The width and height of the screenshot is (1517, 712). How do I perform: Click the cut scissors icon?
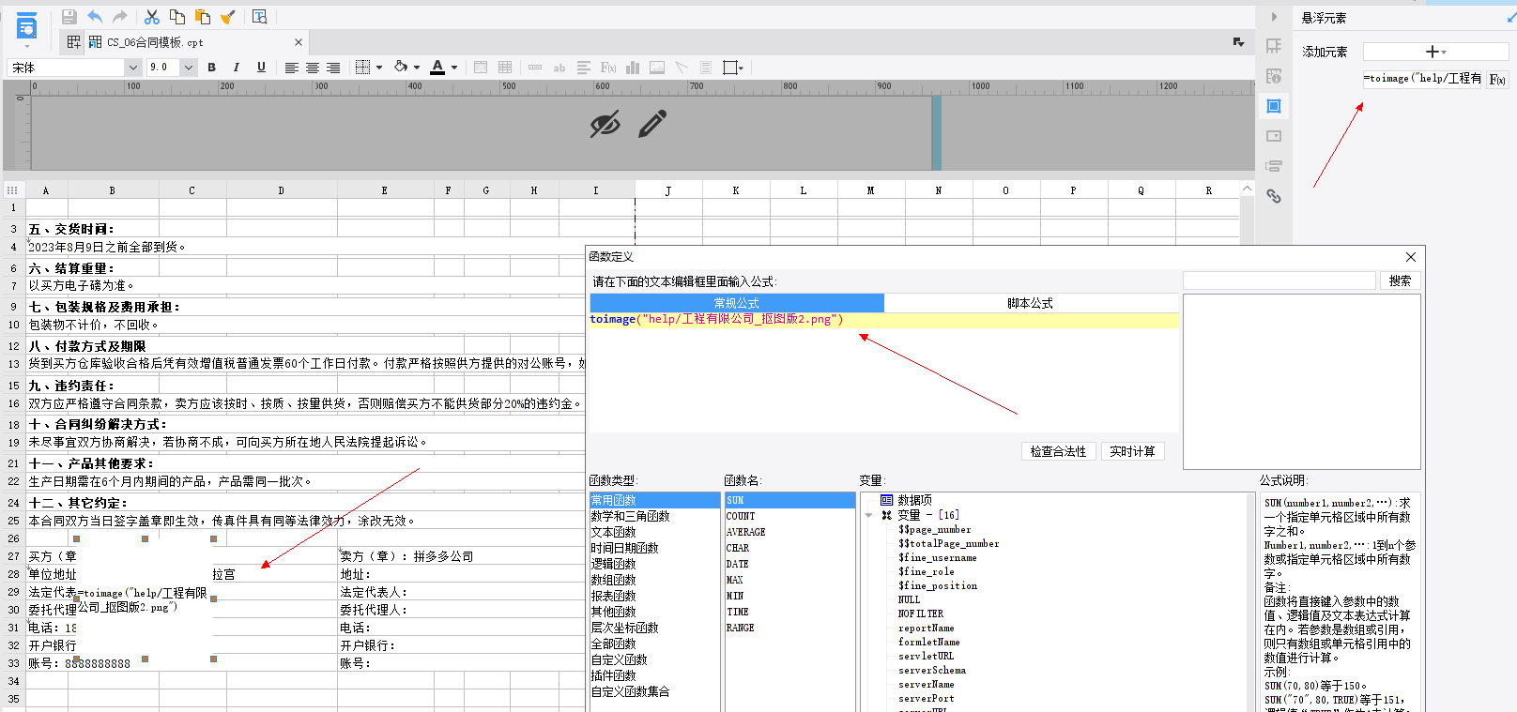(151, 17)
